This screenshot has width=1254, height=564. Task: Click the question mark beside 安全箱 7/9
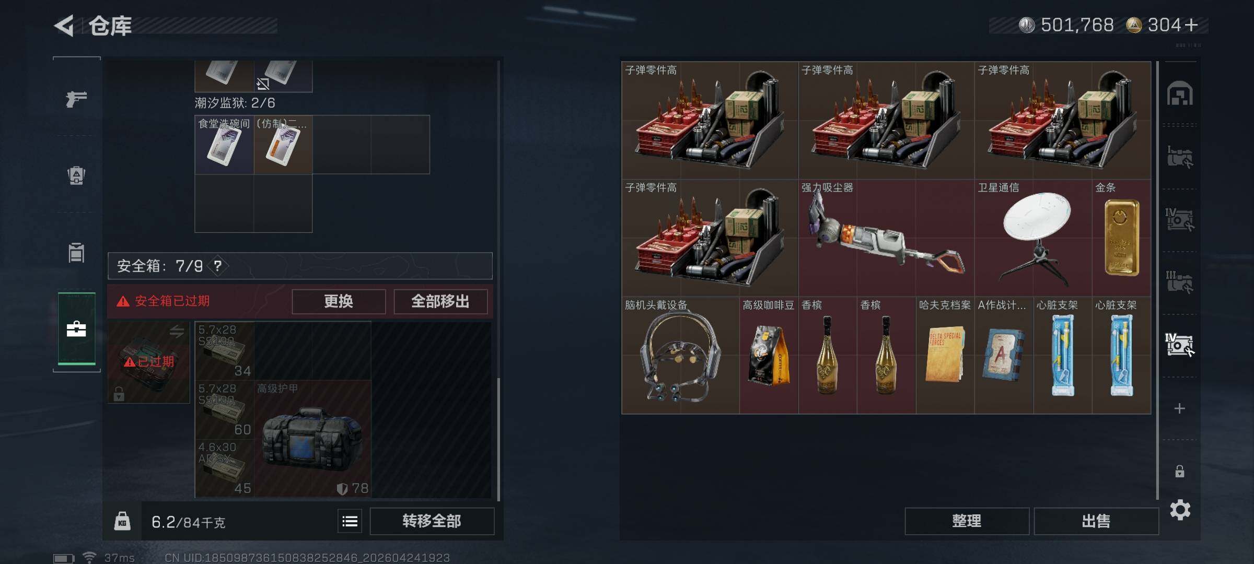pyautogui.click(x=218, y=266)
